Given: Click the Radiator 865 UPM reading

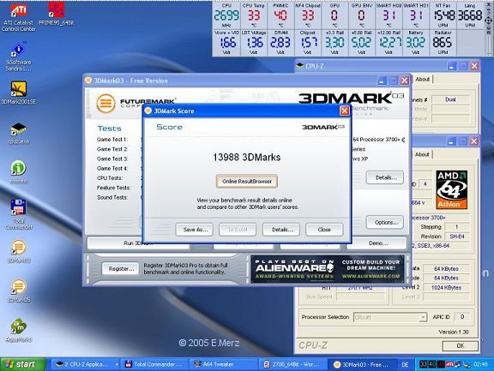Looking at the screenshot, I should (443, 42).
